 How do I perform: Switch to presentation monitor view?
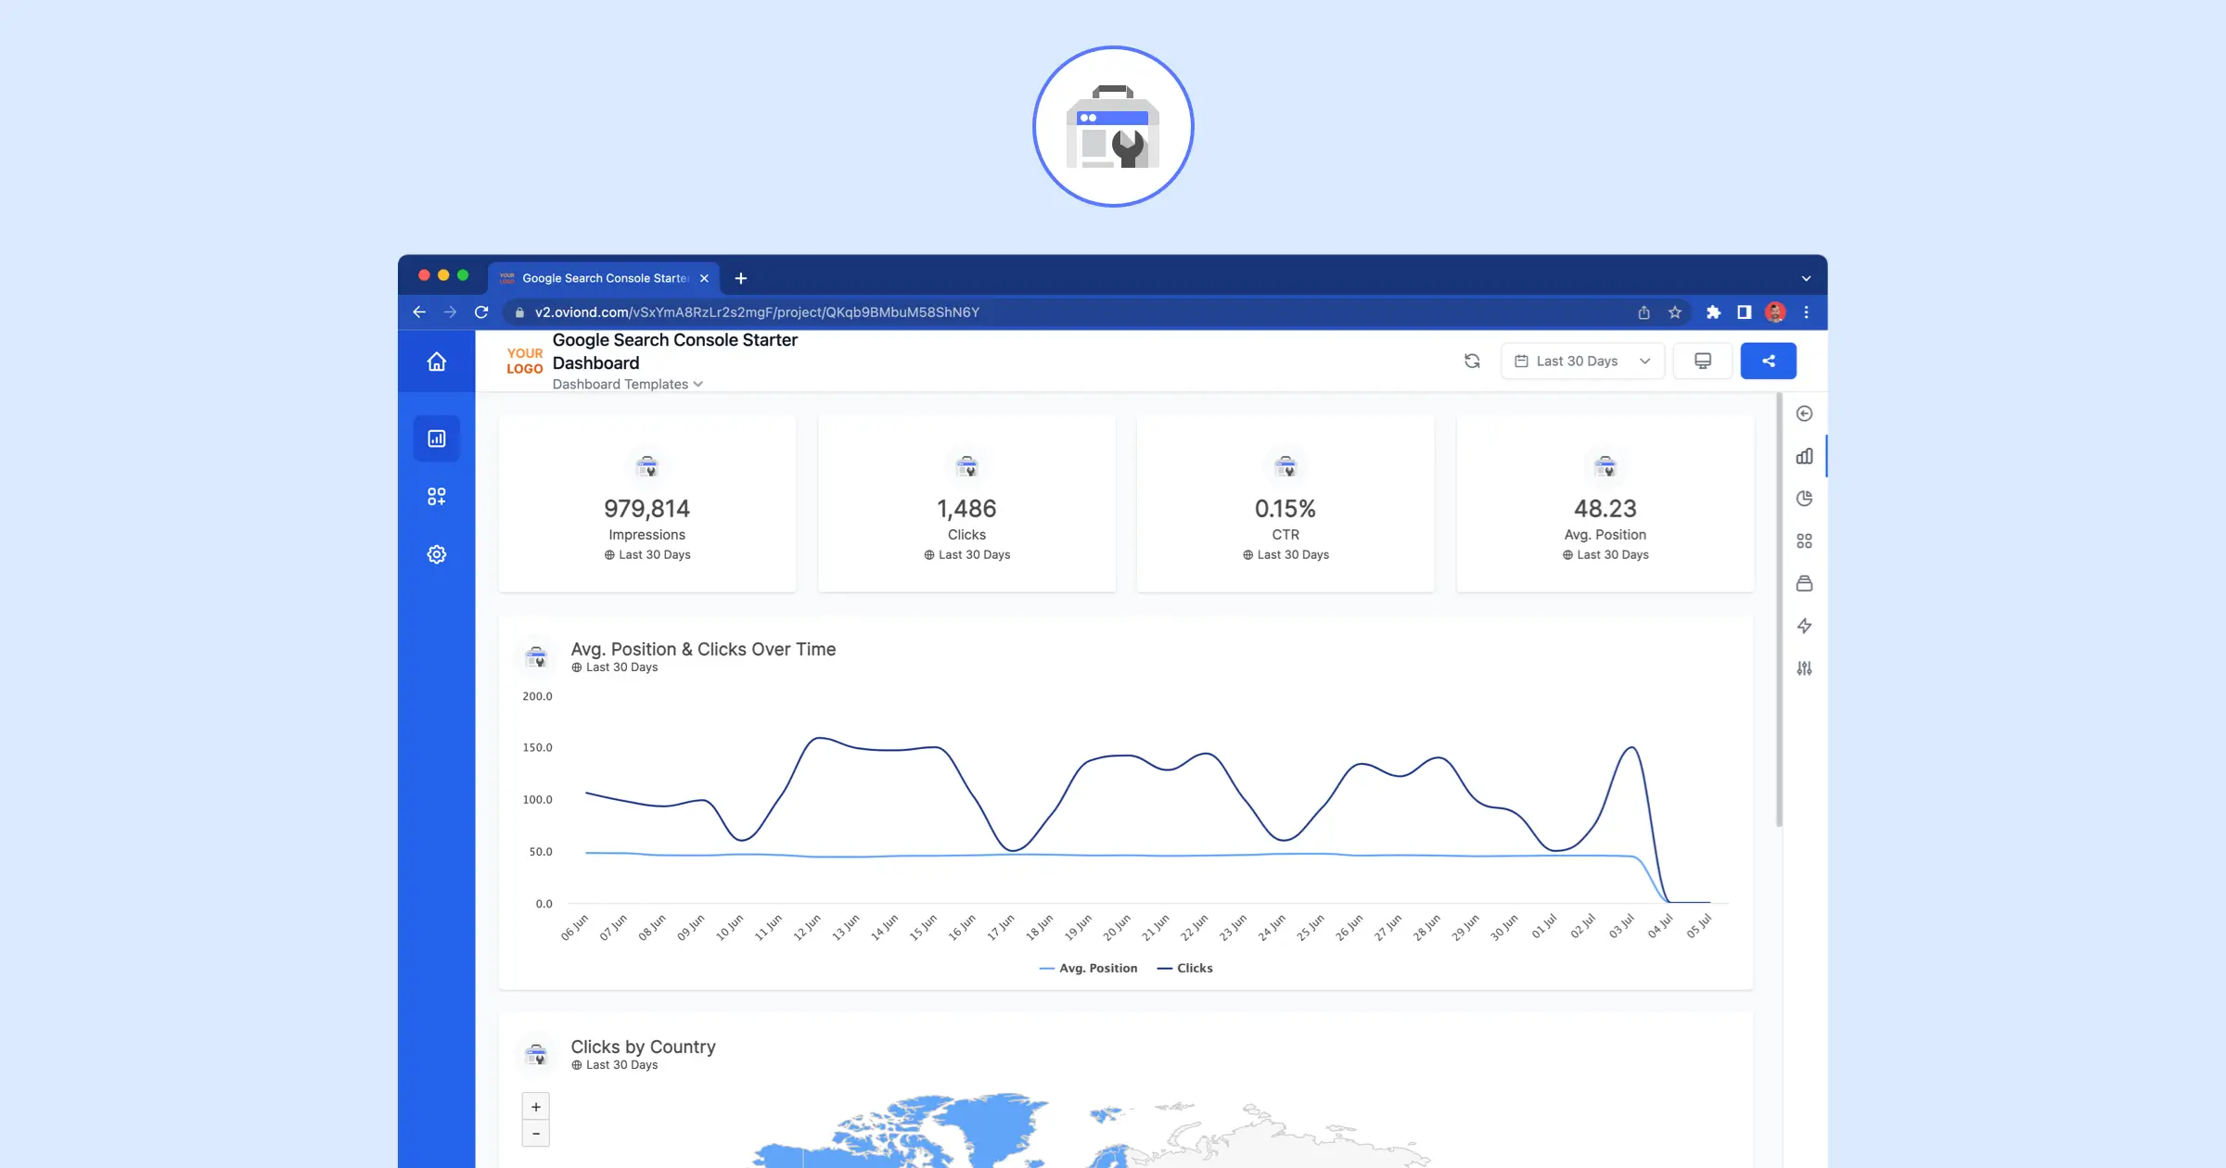(x=1703, y=362)
